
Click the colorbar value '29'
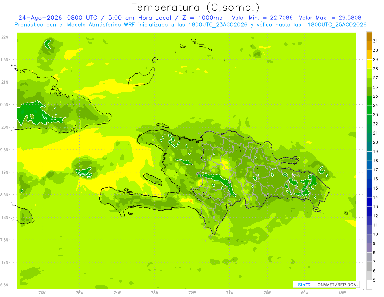point(376,59)
